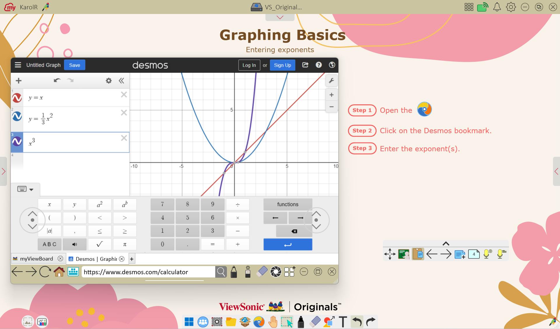Open the Desmos graph settings wrench
The image size is (560, 329).
[x=332, y=81]
